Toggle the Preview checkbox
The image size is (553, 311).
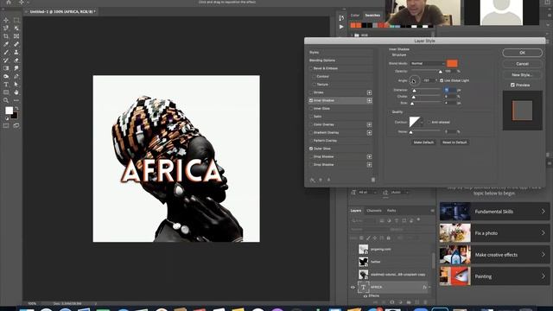(x=512, y=85)
